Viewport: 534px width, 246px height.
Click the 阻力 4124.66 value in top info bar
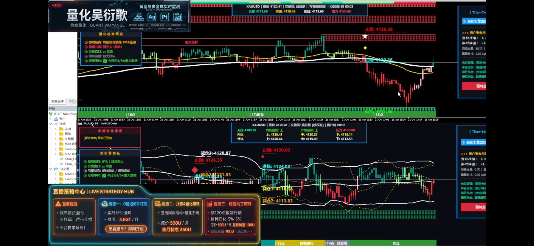pyautogui.click(x=341, y=11)
